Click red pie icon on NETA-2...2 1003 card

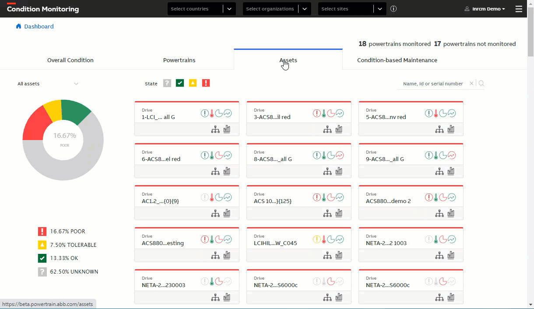(x=443, y=239)
